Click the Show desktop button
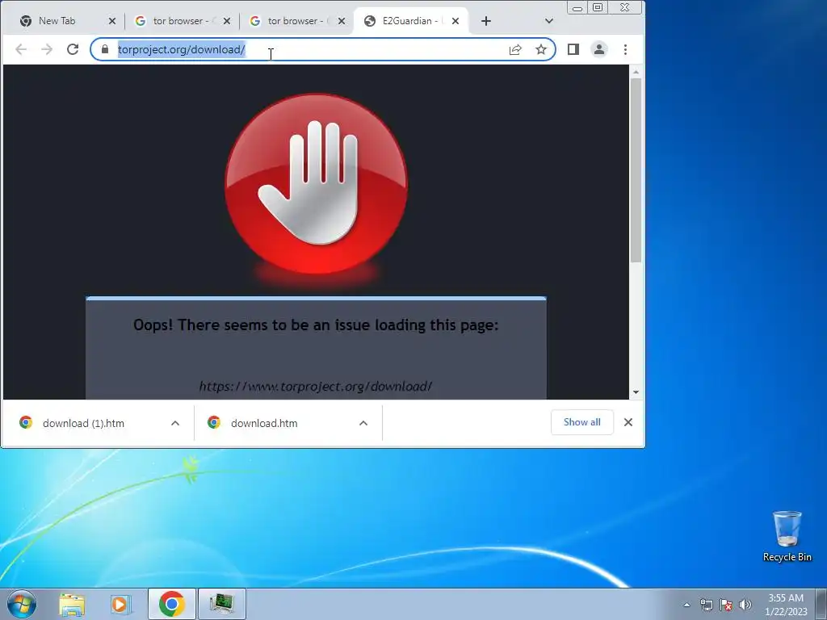 coord(821,604)
